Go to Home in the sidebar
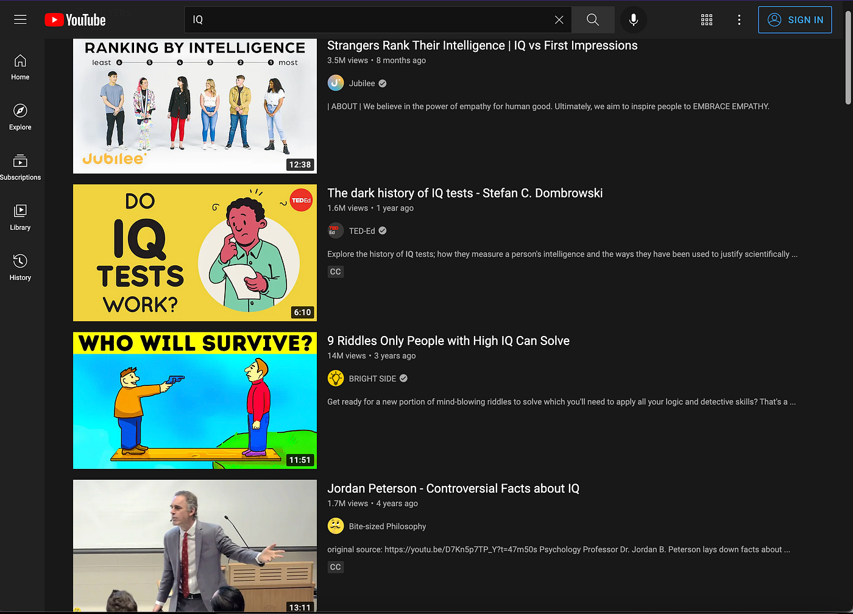 click(20, 67)
